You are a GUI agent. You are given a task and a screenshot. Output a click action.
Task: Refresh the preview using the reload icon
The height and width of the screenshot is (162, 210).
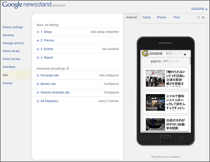point(198,18)
